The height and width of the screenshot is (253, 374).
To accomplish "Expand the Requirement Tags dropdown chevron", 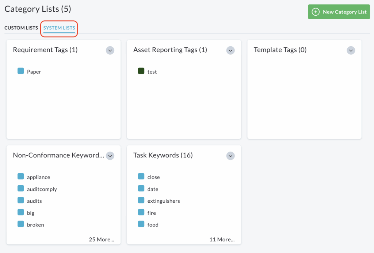I will pyautogui.click(x=110, y=51).
